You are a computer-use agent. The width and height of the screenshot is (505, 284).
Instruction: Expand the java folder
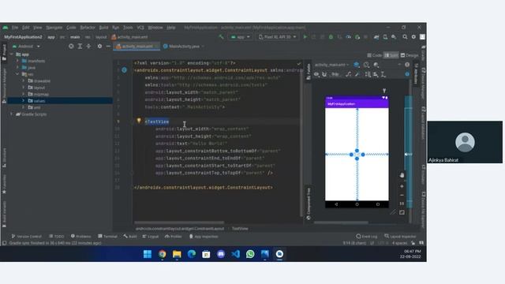pos(17,68)
